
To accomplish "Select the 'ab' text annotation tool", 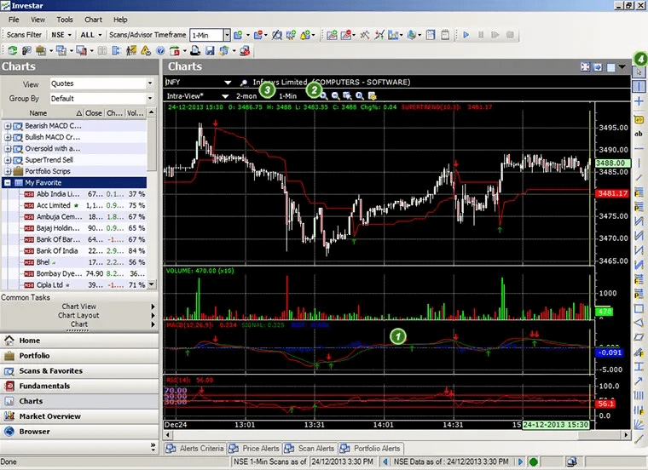I will [x=639, y=134].
